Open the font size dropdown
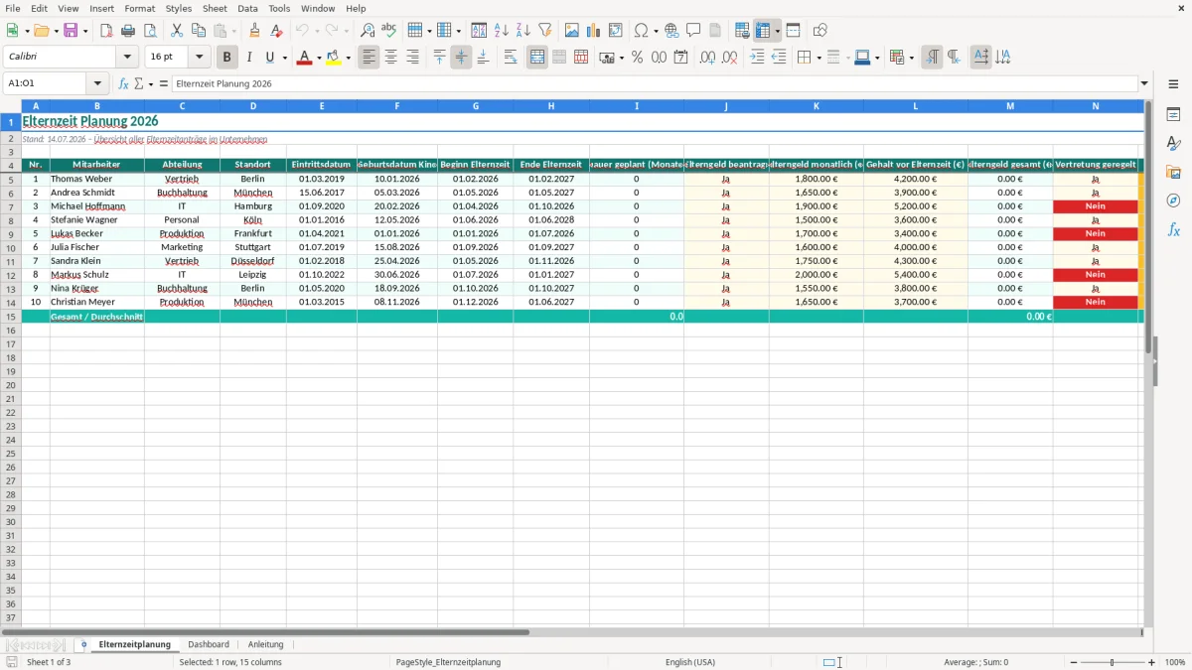Screen dimensions: 1192x670 click(199, 58)
